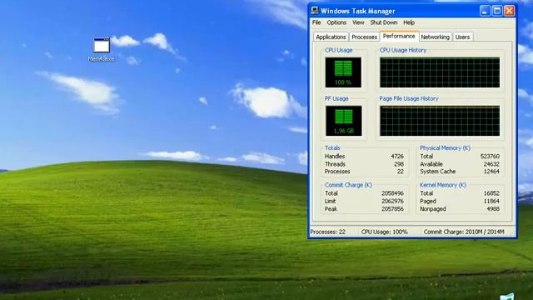
Task: Click the System Cache value 12464
Action: pos(491,172)
